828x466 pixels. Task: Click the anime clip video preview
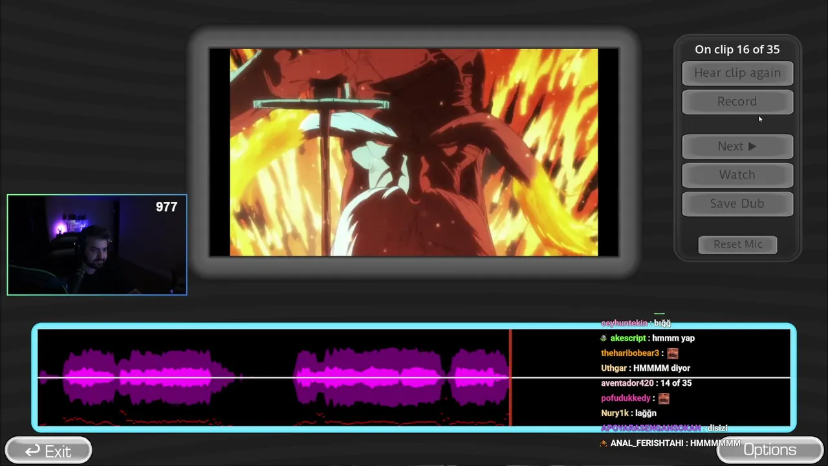414,152
